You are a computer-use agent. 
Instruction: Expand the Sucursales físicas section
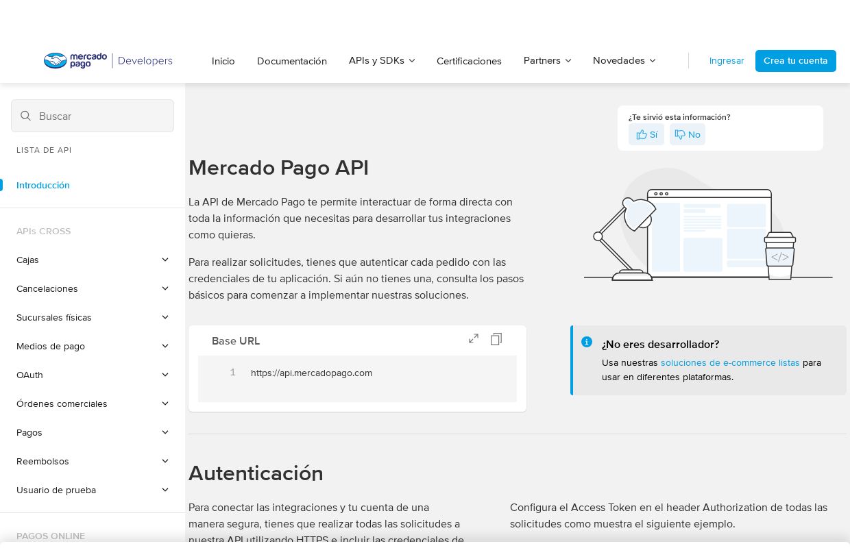[x=93, y=317]
